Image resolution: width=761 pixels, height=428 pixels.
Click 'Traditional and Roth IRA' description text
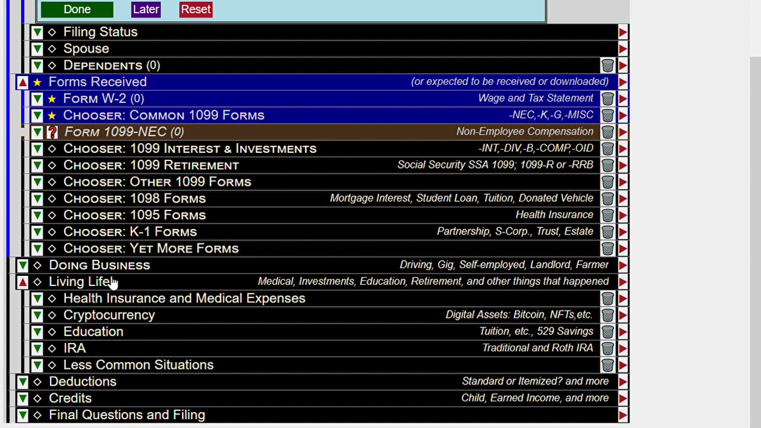[537, 348]
